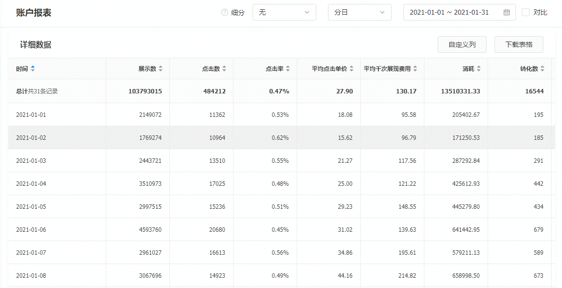Sort table by 点击率 column arrows
562x288 pixels.
point(289,69)
